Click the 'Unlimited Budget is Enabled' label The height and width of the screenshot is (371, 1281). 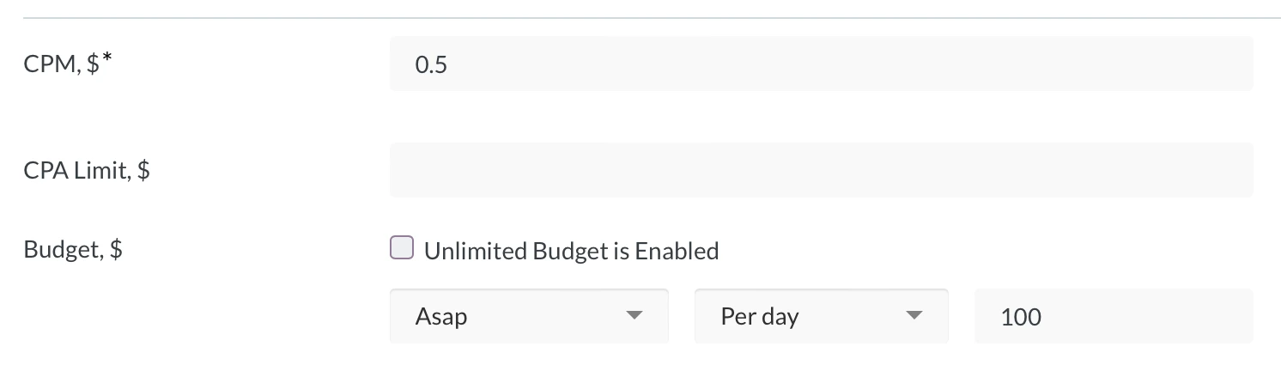pos(571,251)
